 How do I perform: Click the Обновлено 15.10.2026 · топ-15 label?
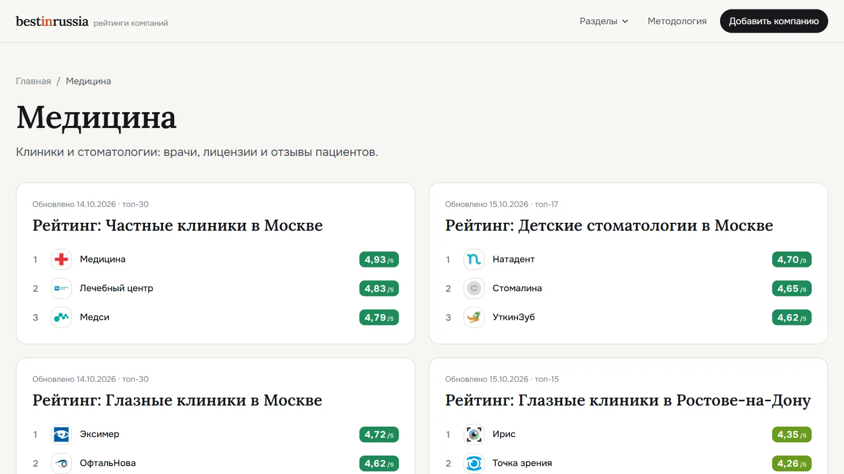coord(502,379)
